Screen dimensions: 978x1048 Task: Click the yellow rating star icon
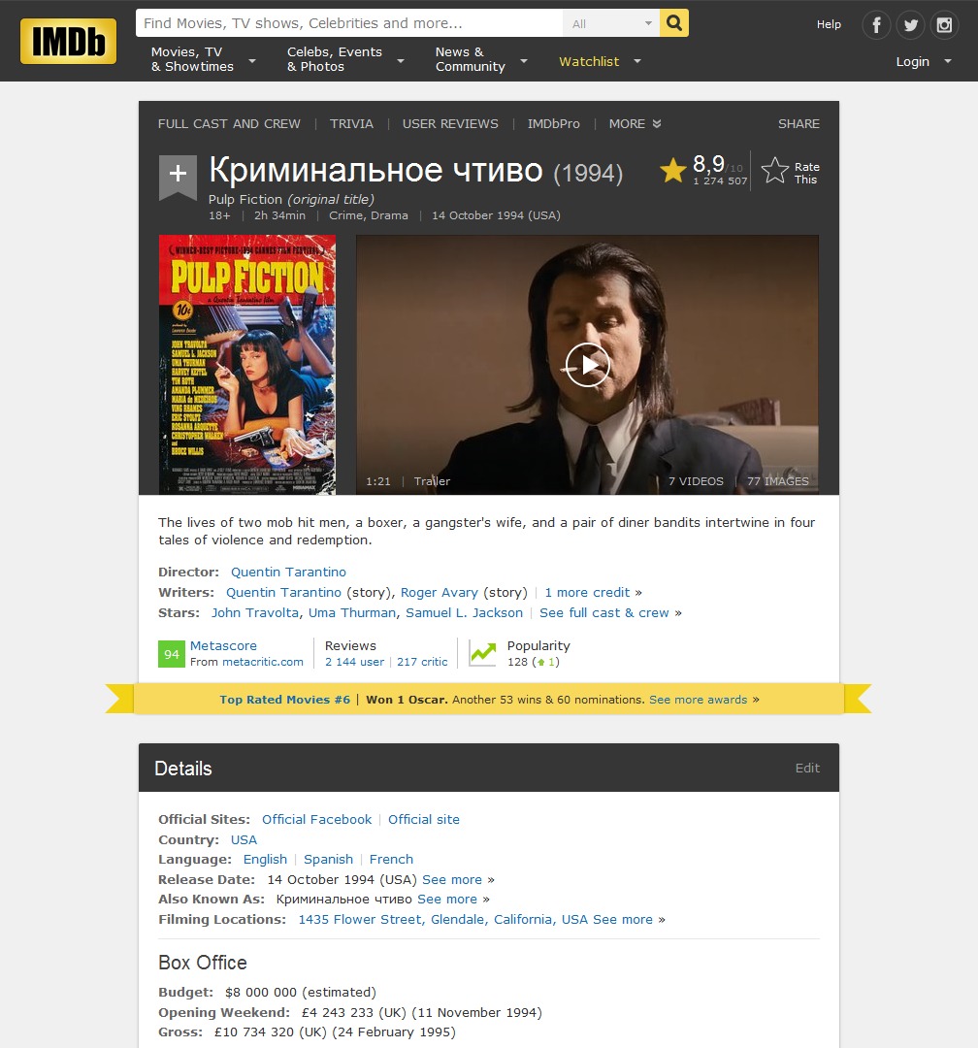pos(672,170)
